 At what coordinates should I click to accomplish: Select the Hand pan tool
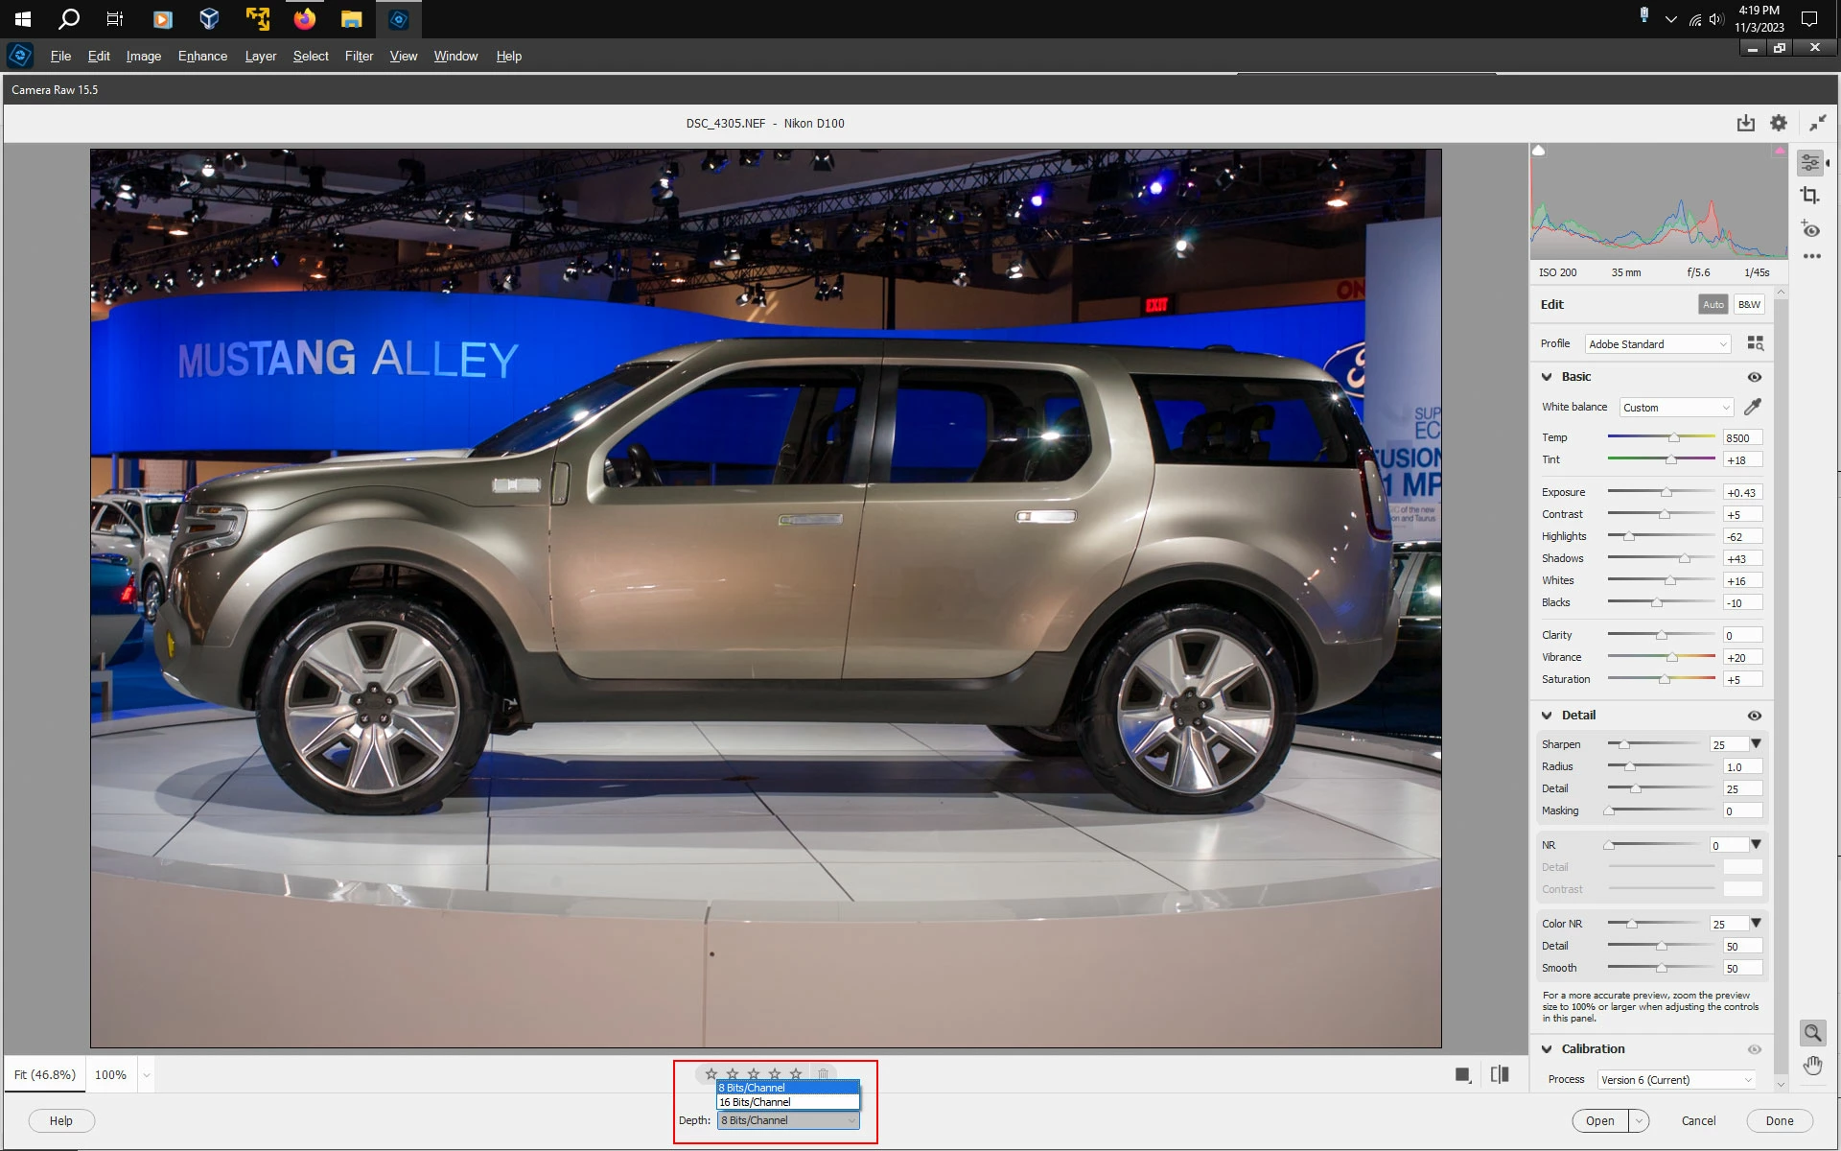click(1812, 1066)
